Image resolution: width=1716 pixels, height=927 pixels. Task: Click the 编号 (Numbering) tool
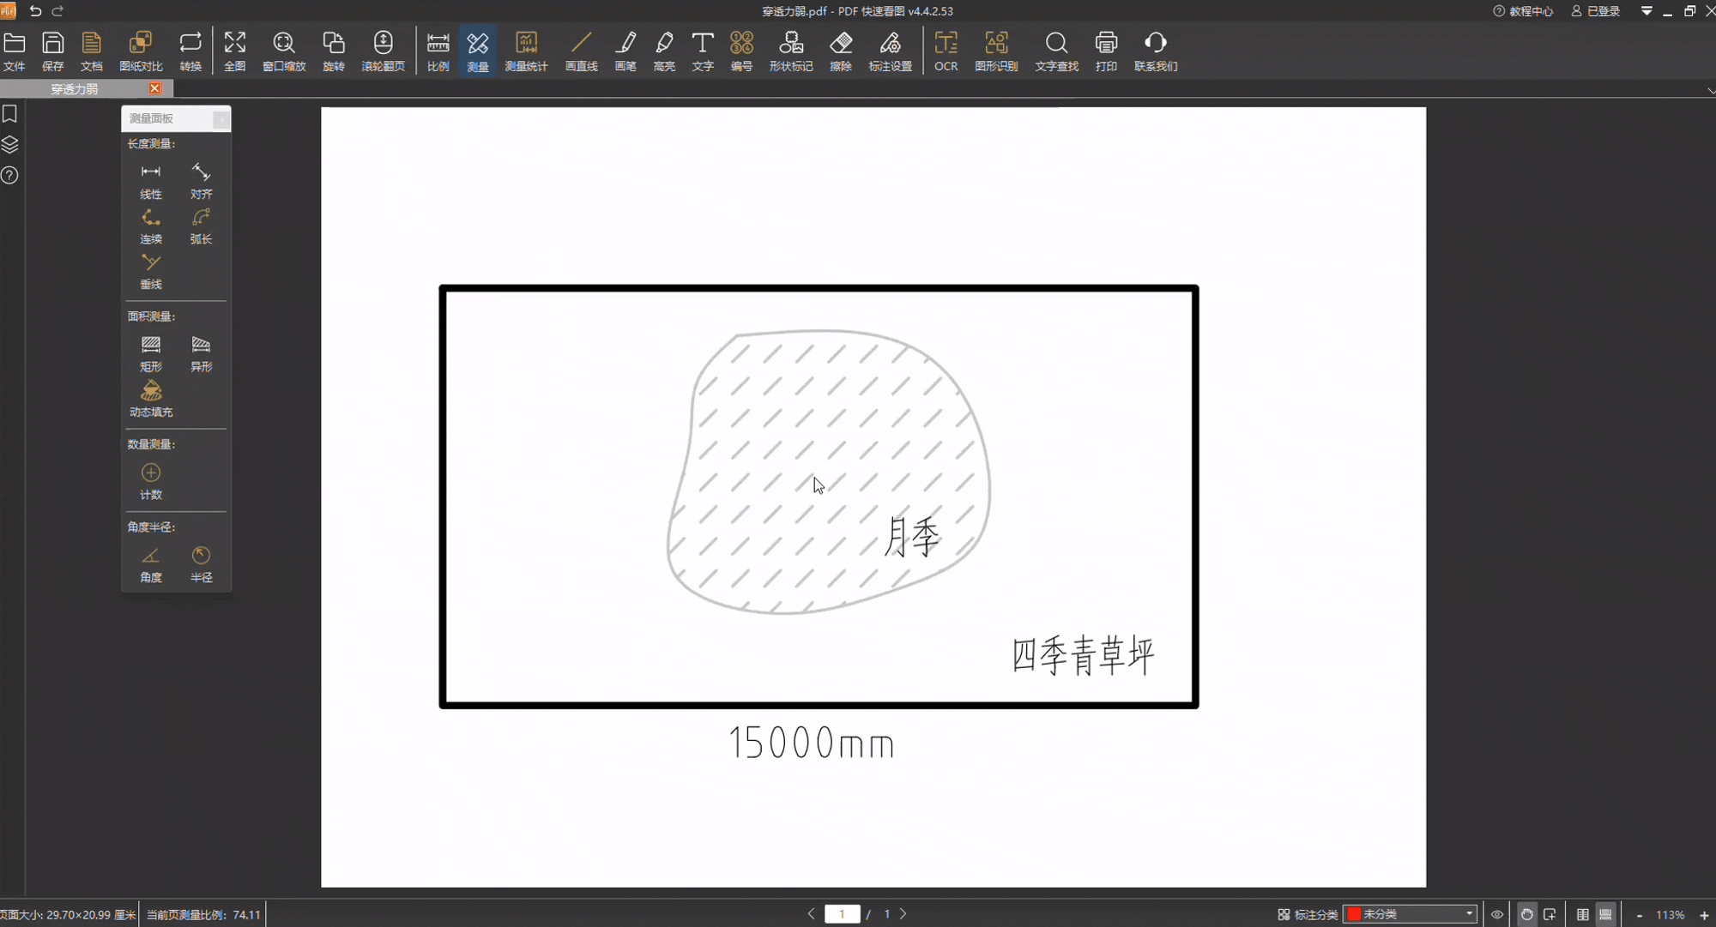[x=742, y=51]
